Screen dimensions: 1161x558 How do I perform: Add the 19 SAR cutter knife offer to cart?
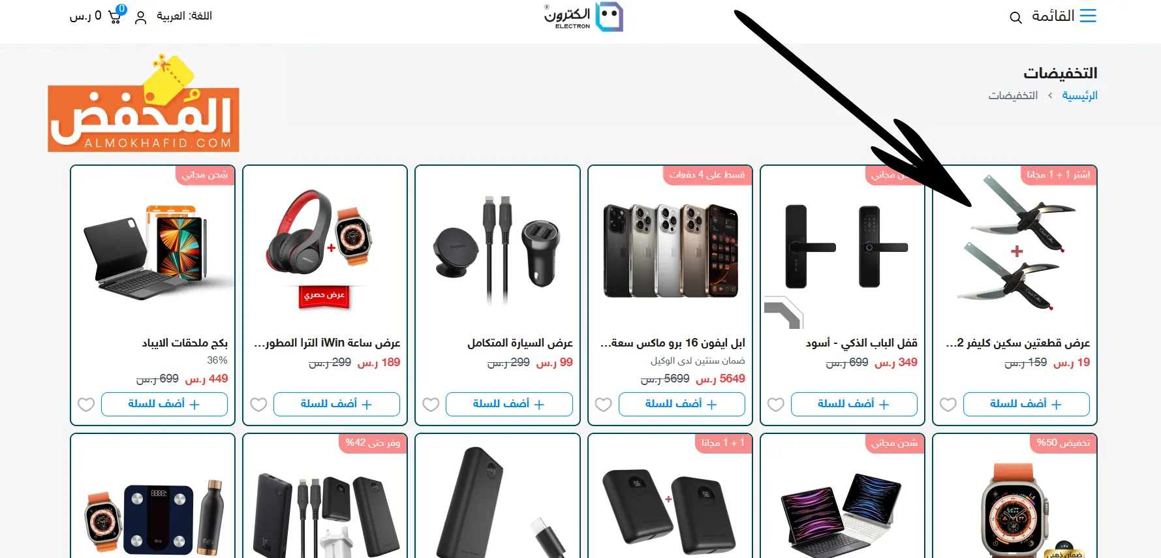(1026, 404)
